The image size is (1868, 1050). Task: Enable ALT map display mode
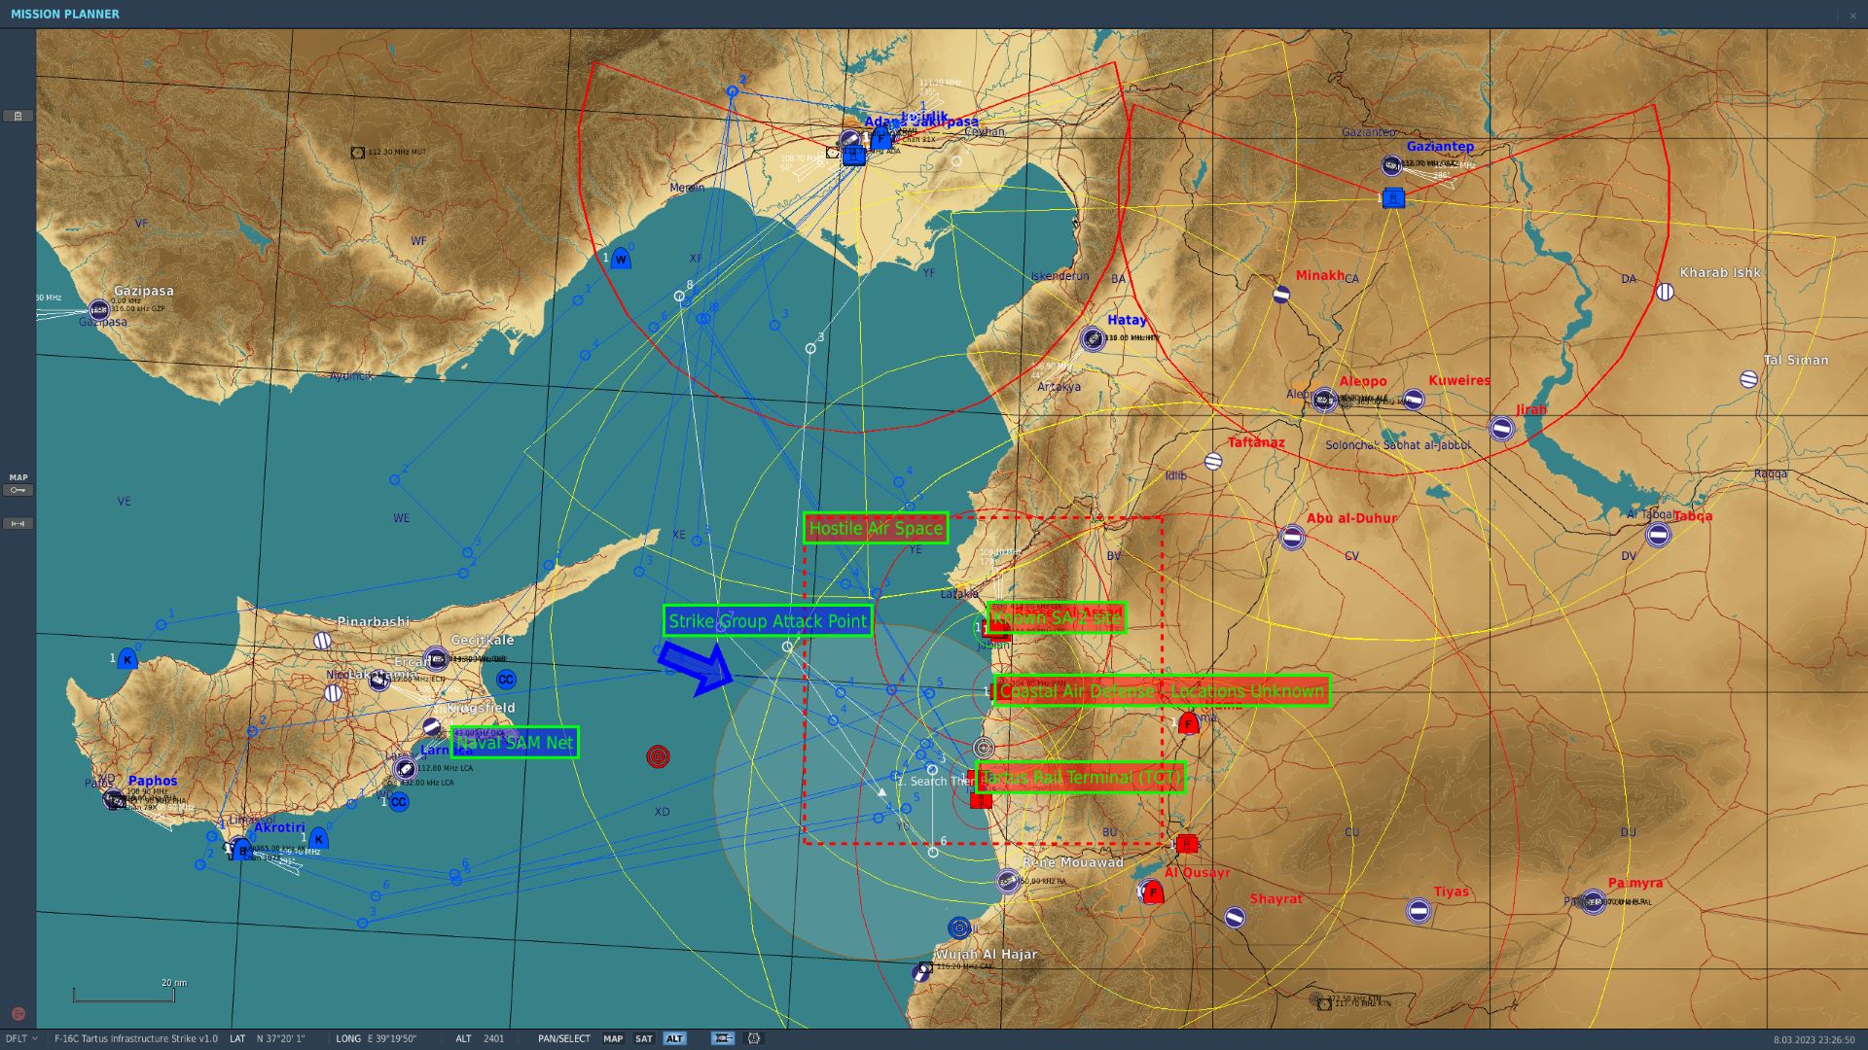coord(674,1038)
